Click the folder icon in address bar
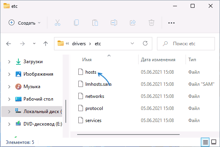 [60, 43]
